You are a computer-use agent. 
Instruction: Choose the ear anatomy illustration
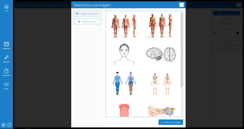(x=161, y=111)
